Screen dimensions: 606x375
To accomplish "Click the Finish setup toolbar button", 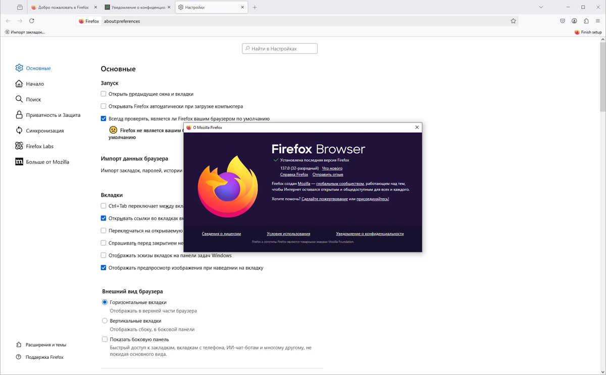I will (588, 32).
